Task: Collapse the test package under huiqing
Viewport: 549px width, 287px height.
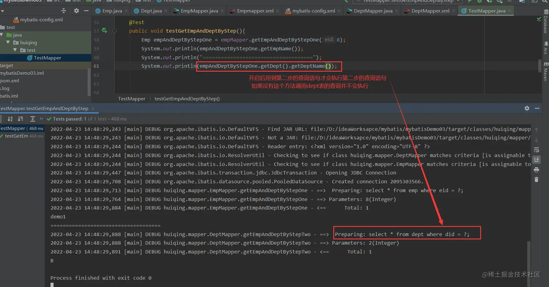Action: point(15,50)
